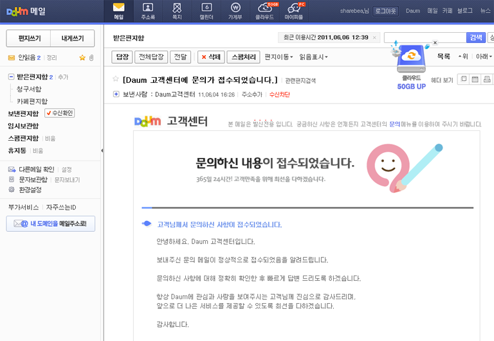Open the 쪽지 notes icon
494x341 pixels.
pyautogui.click(x=177, y=11)
